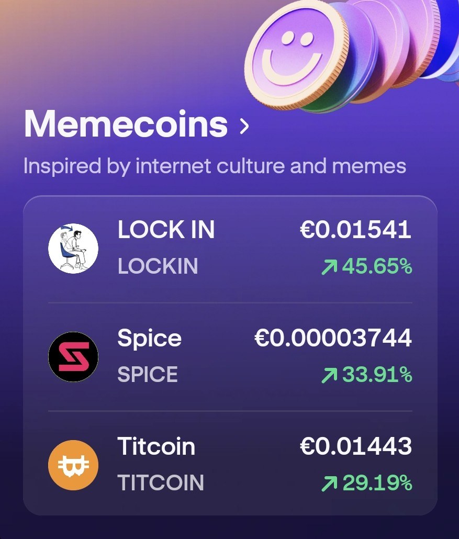Click the 45.65% gain percentage
Image resolution: width=459 pixels, height=539 pixels.
coord(377,267)
